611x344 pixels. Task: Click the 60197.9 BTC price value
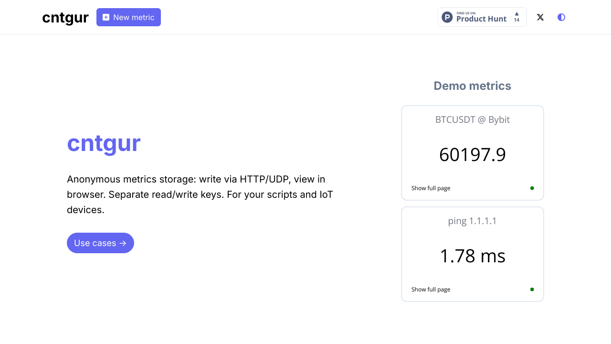pyautogui.click(x=472, y=155)
